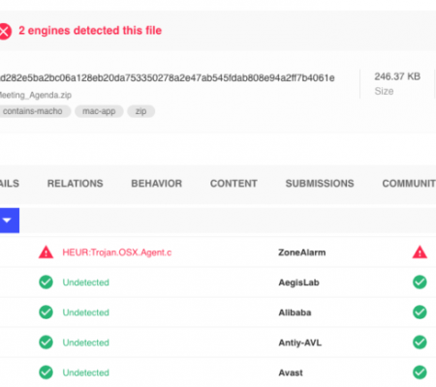Open the BEHAVIOR tab
Image resolution: width=436 pixels, height=387 pixels.
pyautogui.click(x=157, y=184)
